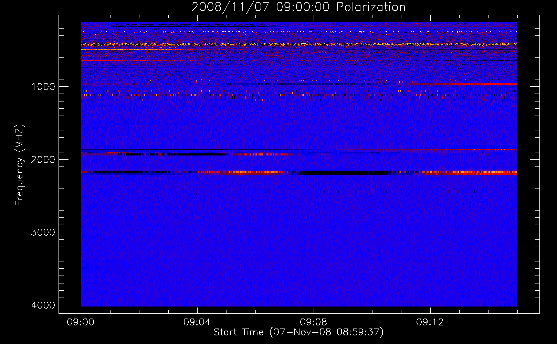Click the 09:00 time tick label
This screenshot has width=557, height=344.
[81, 322]
